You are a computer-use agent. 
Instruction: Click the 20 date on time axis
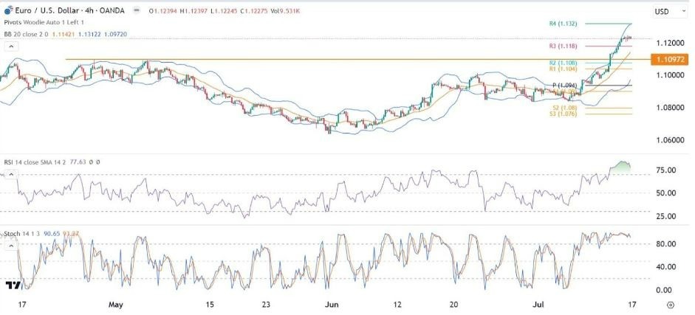[x=453, y=305]
